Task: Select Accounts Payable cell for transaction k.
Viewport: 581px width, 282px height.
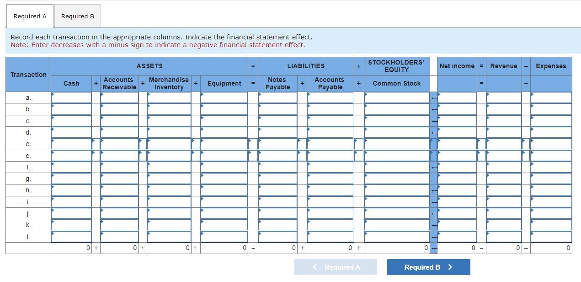Action: pos(330,225)
